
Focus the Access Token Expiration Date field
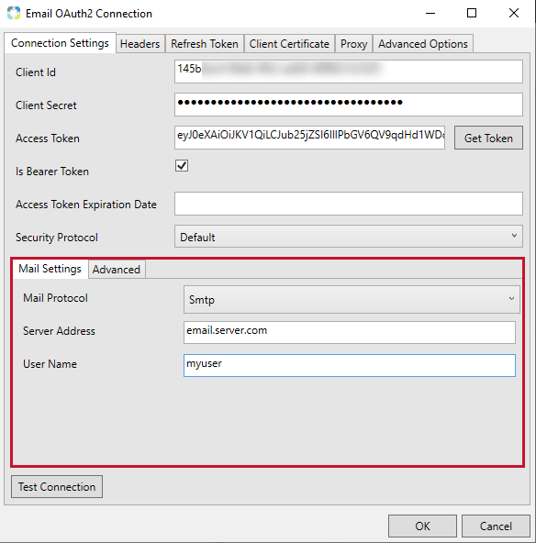[x=349, y=204]
